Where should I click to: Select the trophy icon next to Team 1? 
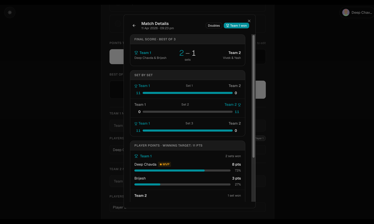136,52
